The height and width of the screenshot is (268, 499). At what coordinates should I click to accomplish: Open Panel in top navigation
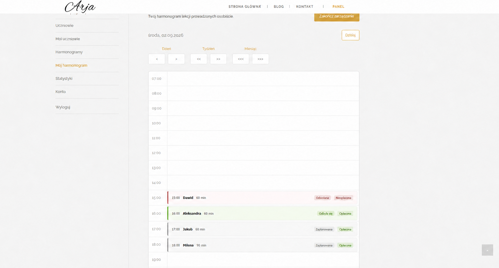(338, 7)
